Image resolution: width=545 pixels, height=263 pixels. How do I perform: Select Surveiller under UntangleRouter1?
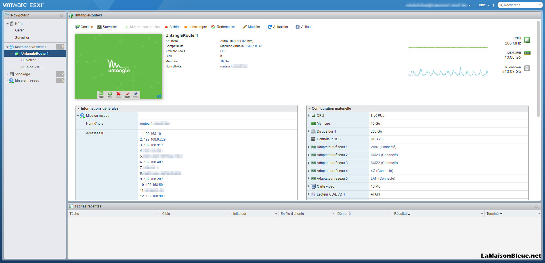(28, 60)
